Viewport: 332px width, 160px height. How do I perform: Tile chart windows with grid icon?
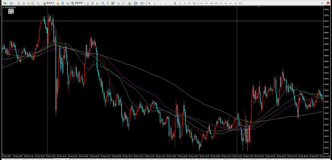click(113, 3)
